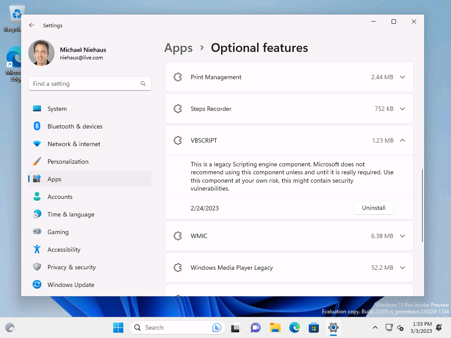451x338 pixels.
Task: Launch Chat from the taskbar
Action: point(255,327)
